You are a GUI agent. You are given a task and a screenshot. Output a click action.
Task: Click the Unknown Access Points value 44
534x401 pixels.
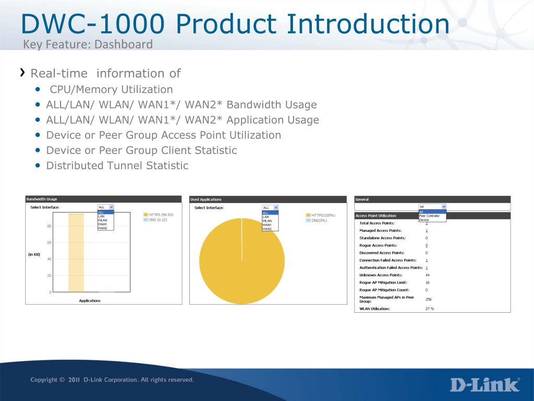pyautogui.click(x=428, y=275)
